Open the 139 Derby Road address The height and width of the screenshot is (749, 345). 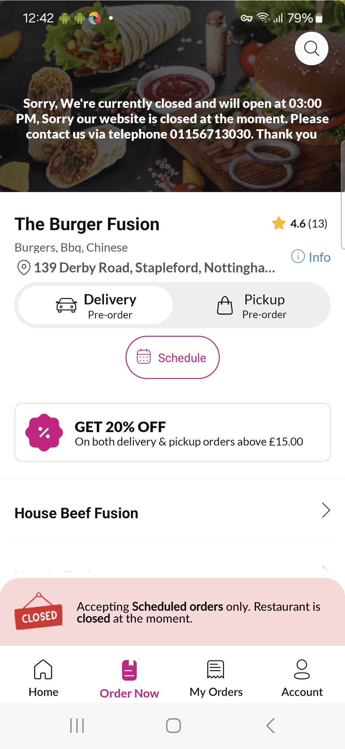point(154,268)
